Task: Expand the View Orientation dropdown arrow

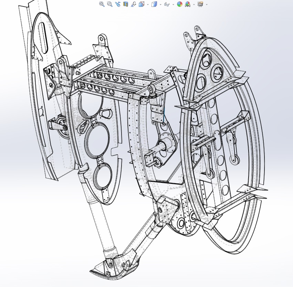Action: point(148,4)
